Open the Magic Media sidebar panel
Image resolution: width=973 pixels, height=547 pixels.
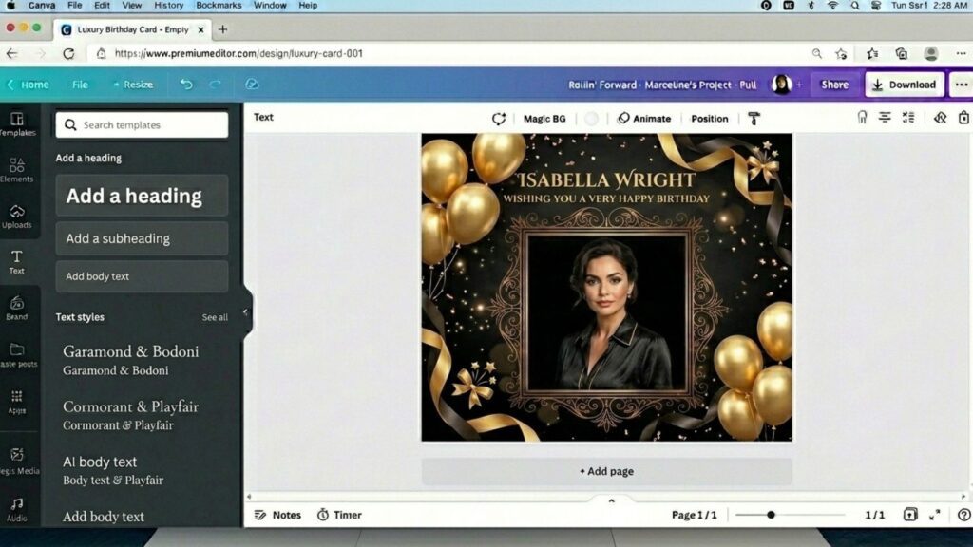pyautogui.click(x=17, y=461)
